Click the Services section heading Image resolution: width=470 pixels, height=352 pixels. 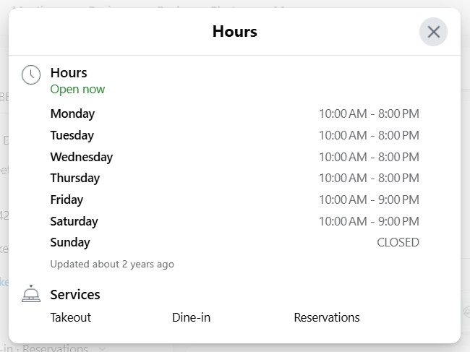75,294
